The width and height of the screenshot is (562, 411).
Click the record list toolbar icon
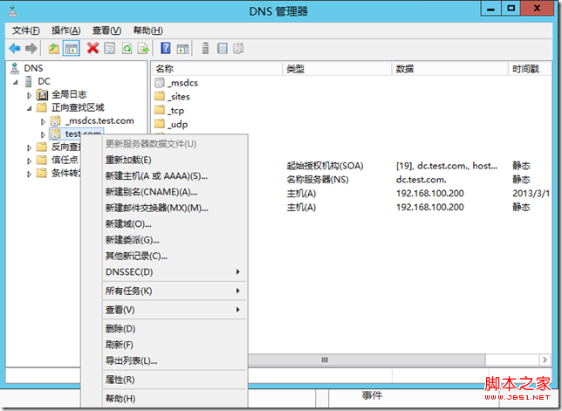(223, 48)
